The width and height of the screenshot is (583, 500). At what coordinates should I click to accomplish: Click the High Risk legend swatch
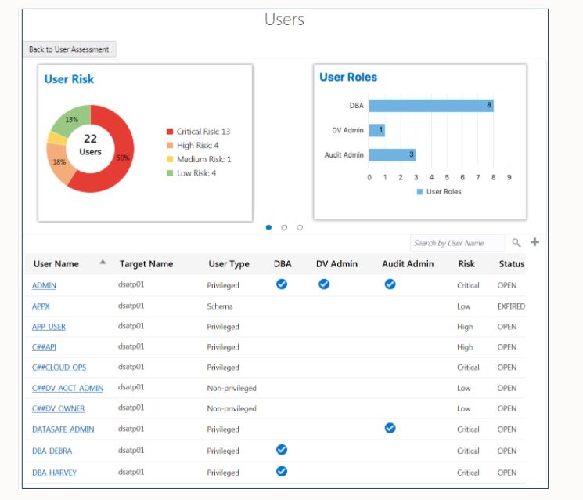coord(170,145)
